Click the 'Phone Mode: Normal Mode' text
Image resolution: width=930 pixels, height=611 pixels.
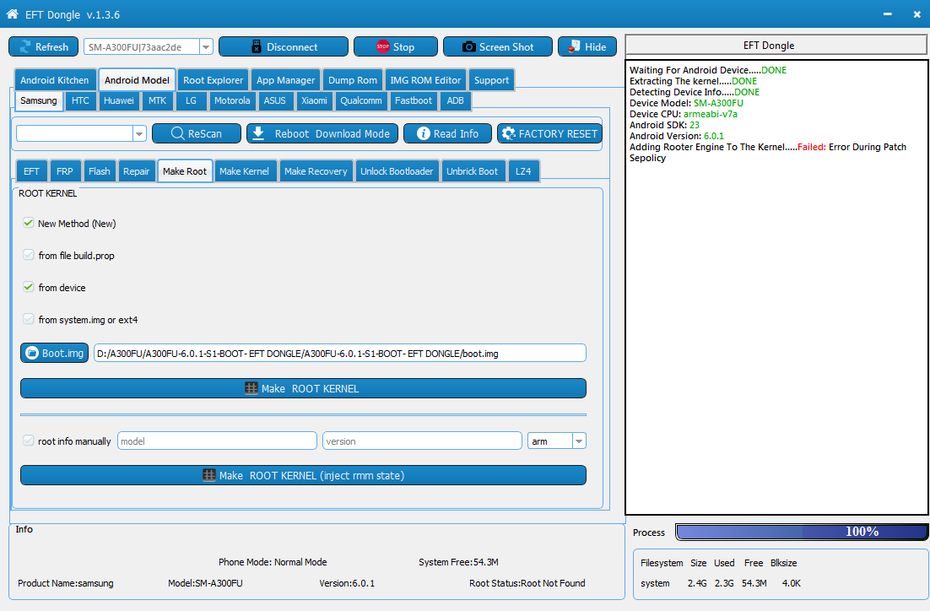(x=273, y=562)
